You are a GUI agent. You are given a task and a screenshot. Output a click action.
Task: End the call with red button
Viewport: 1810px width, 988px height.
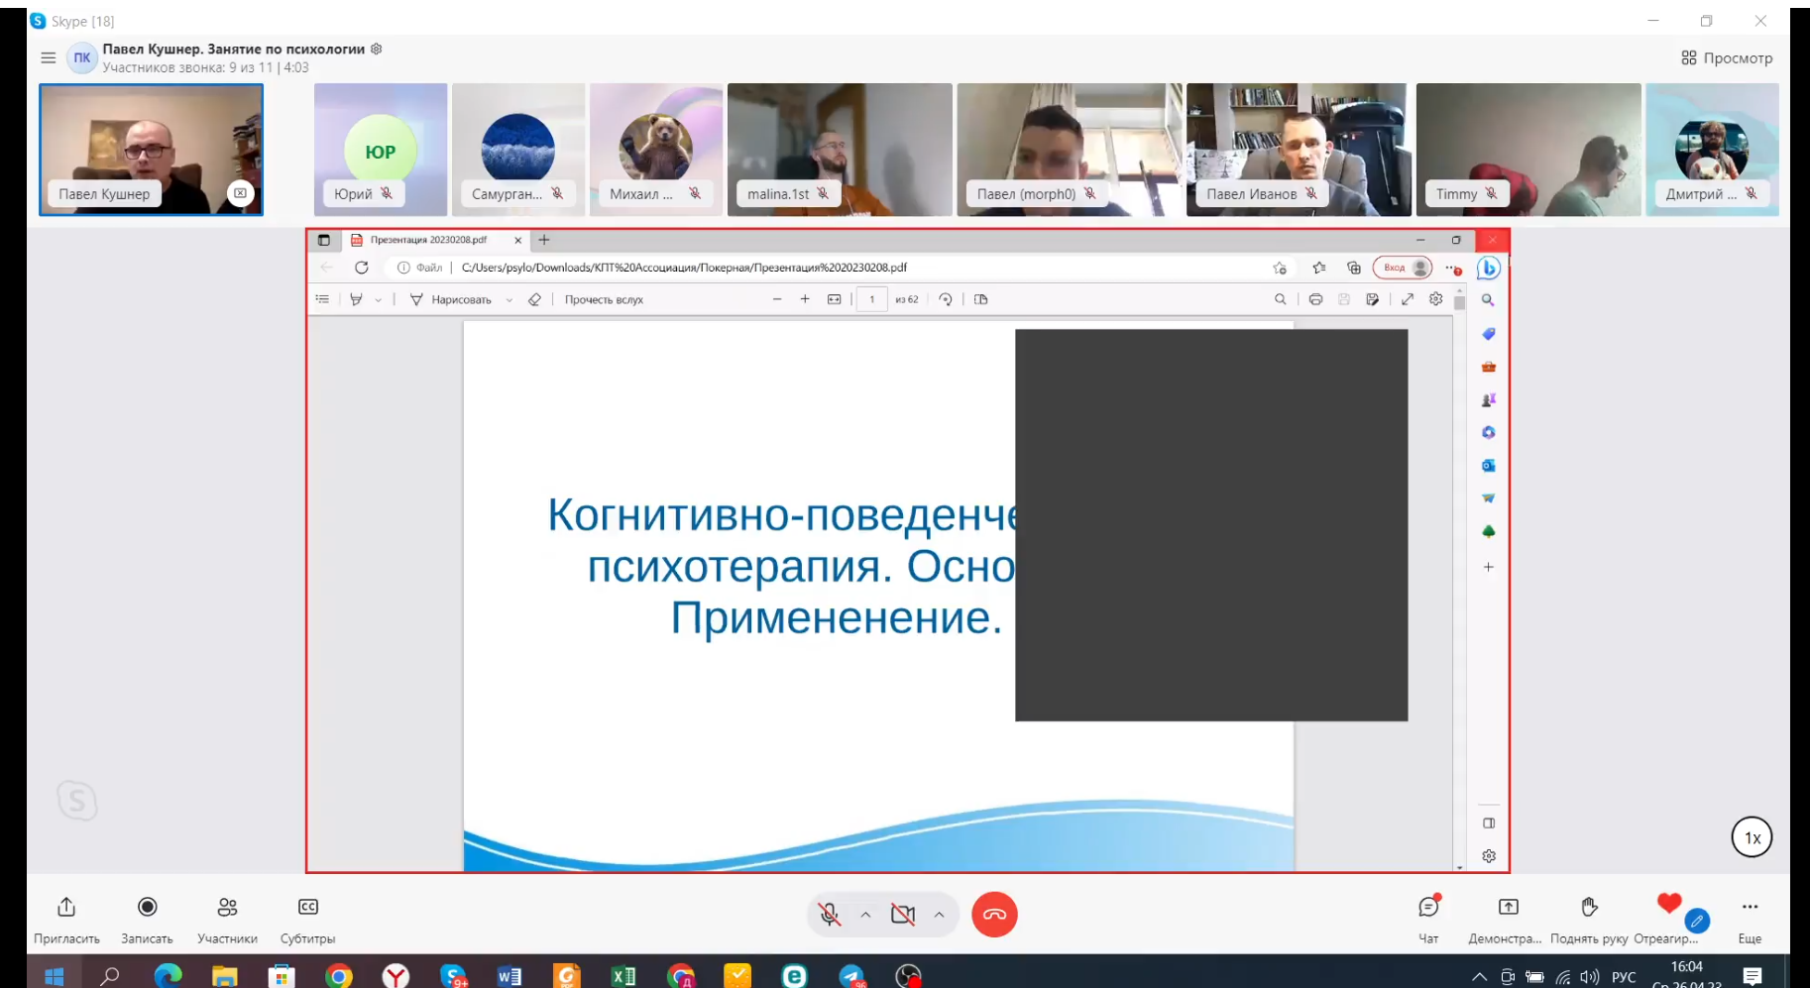pyautogui.click(x=994, y=915)
